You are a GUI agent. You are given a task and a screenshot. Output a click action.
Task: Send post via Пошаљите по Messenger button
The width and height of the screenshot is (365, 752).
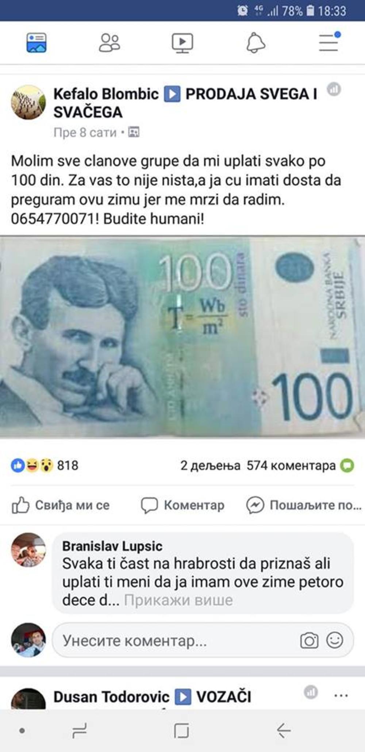pos(304,505)
